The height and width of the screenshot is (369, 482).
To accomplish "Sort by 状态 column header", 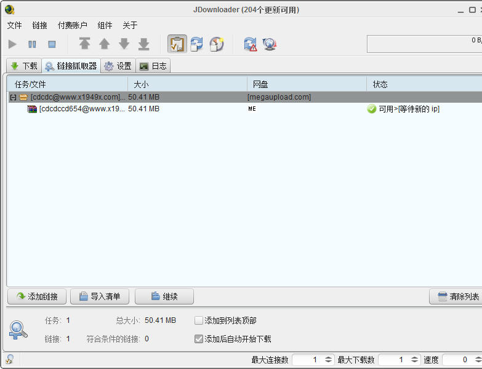I will point(424,84).
